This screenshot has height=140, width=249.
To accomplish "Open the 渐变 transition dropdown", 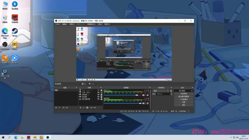I will point(161,91).
